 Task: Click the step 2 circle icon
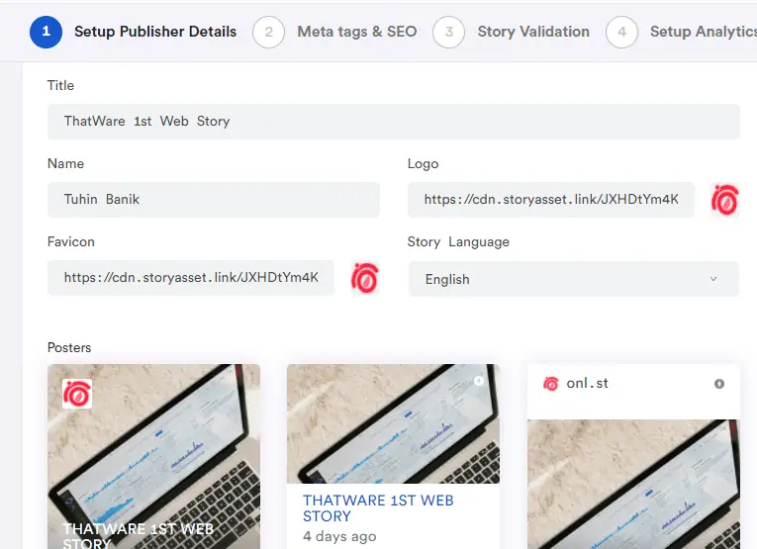tap(268, 32)
